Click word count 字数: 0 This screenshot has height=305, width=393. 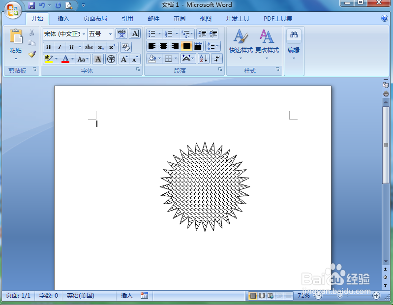pyautogui.click(x=49, y=296)
